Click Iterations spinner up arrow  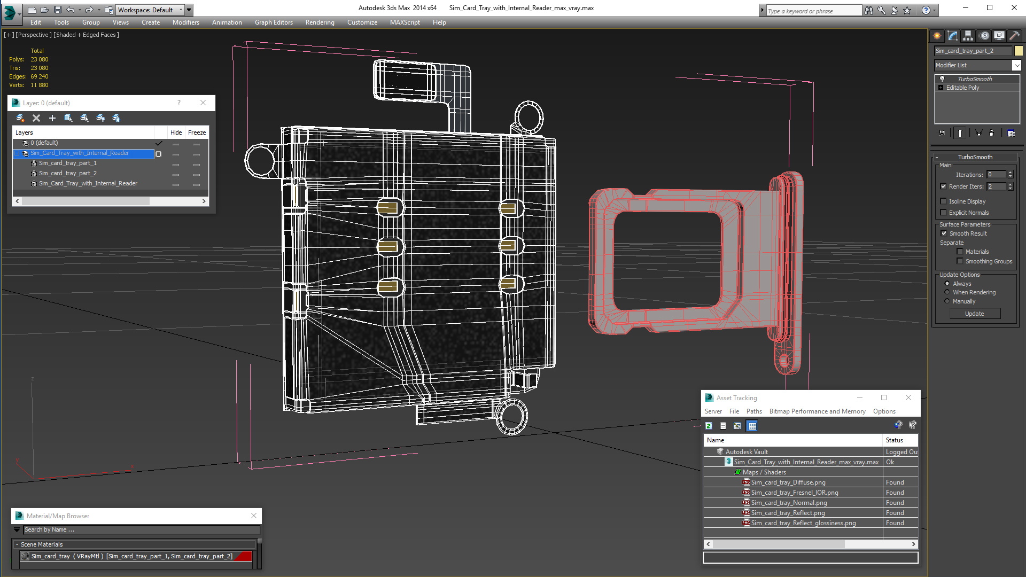(x=1010, y=173)
